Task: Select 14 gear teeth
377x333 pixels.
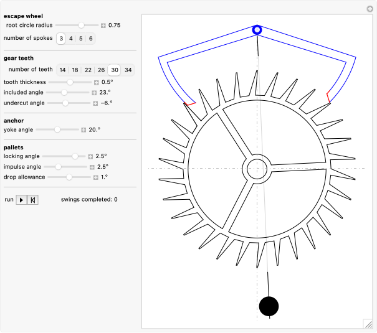Action: (x=62, y=70)
